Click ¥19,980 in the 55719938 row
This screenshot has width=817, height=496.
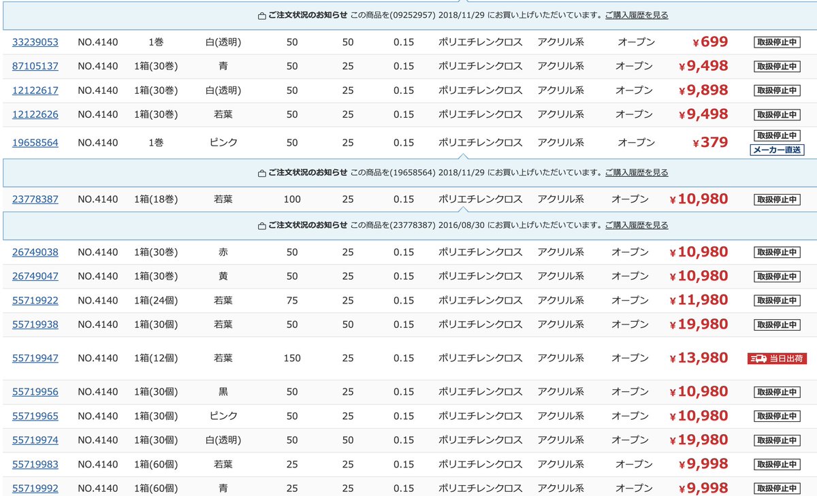pos(699,325)
